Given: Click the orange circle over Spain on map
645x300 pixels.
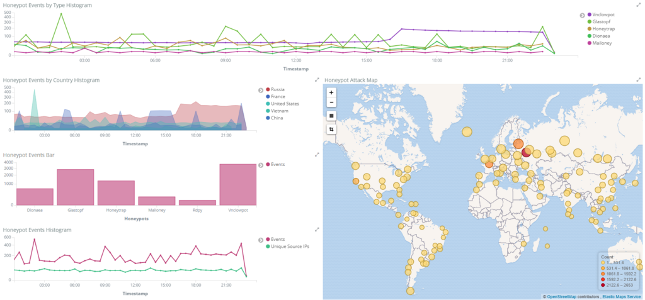Looking at the screenshot, I should pos(489,164).
